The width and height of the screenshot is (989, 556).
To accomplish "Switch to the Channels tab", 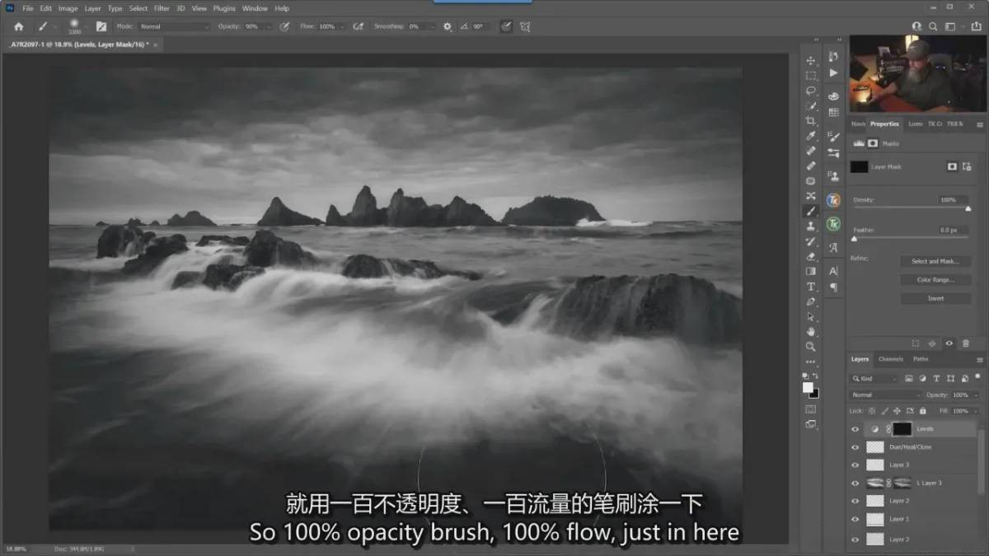I will pyautogui.click(x=890, y=359).
